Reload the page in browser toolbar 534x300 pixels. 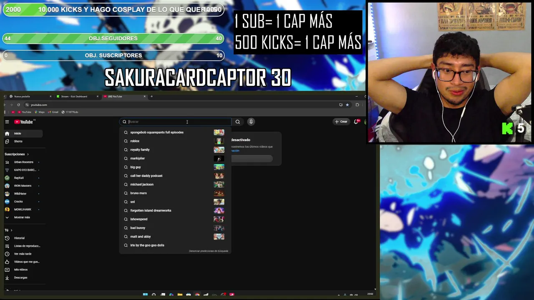coord(18,105)
